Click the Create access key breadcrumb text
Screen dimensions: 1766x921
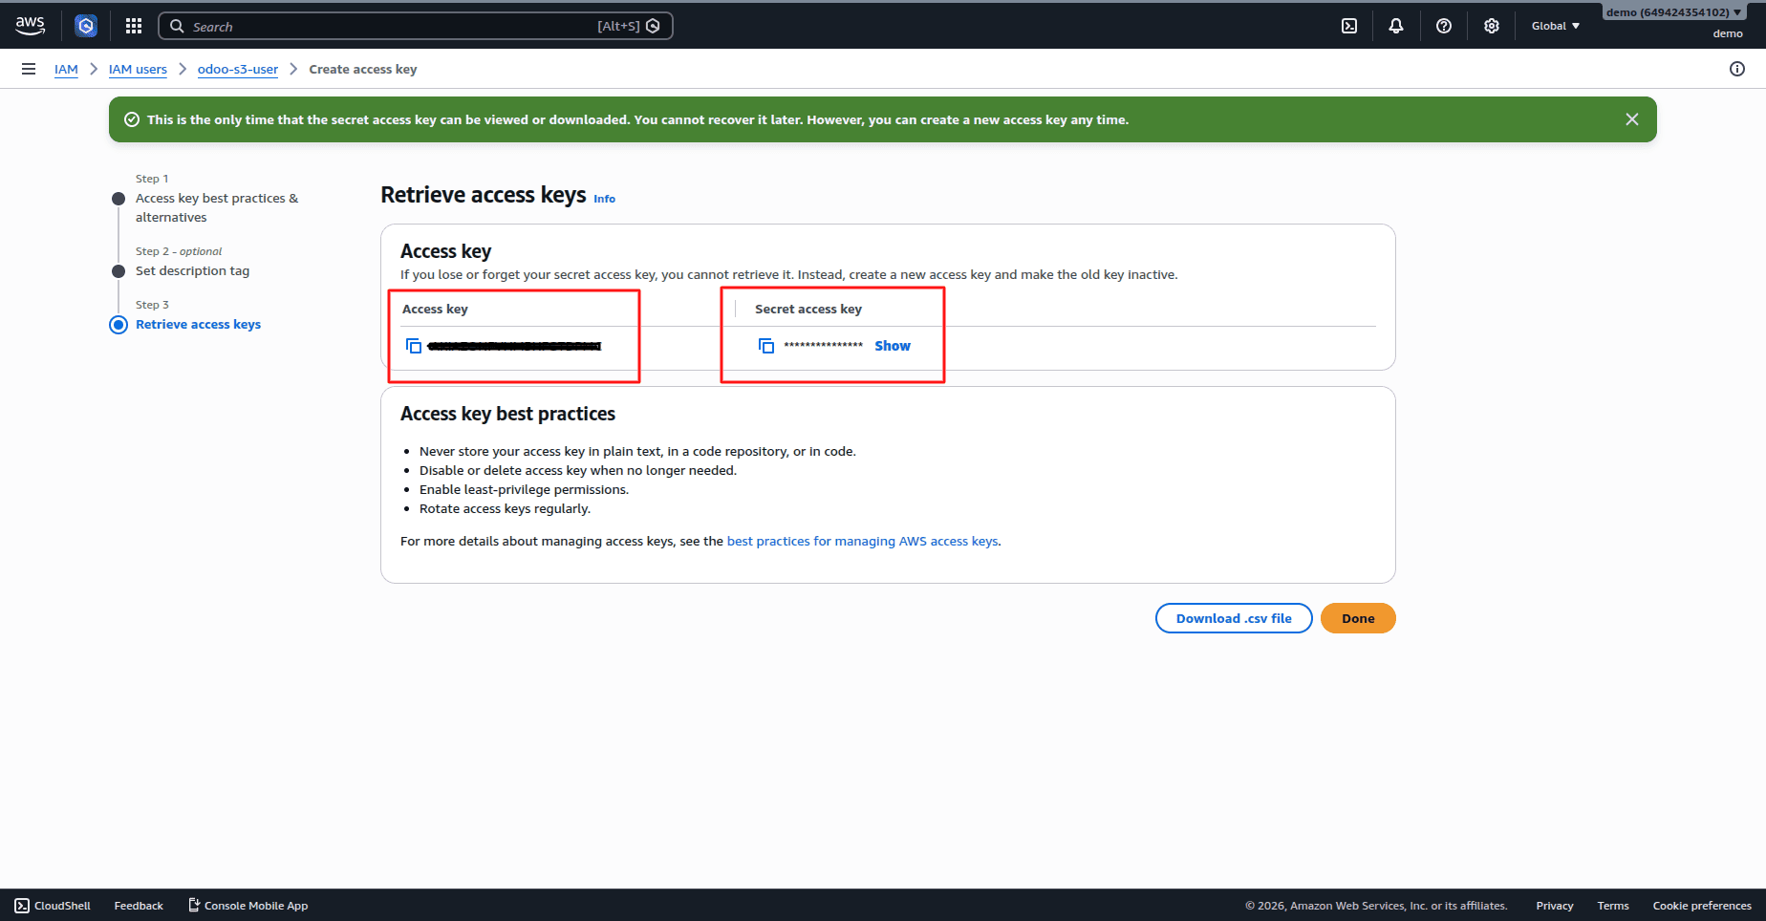point(363,69)
